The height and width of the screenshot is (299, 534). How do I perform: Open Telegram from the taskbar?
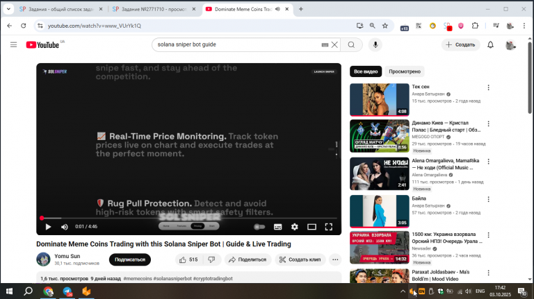[x=67, y=291]
